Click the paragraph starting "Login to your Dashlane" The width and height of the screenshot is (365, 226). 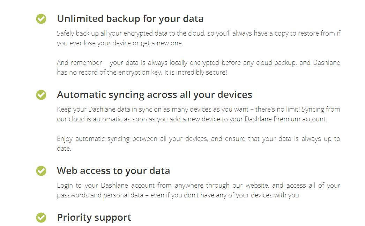coord(198,190)
